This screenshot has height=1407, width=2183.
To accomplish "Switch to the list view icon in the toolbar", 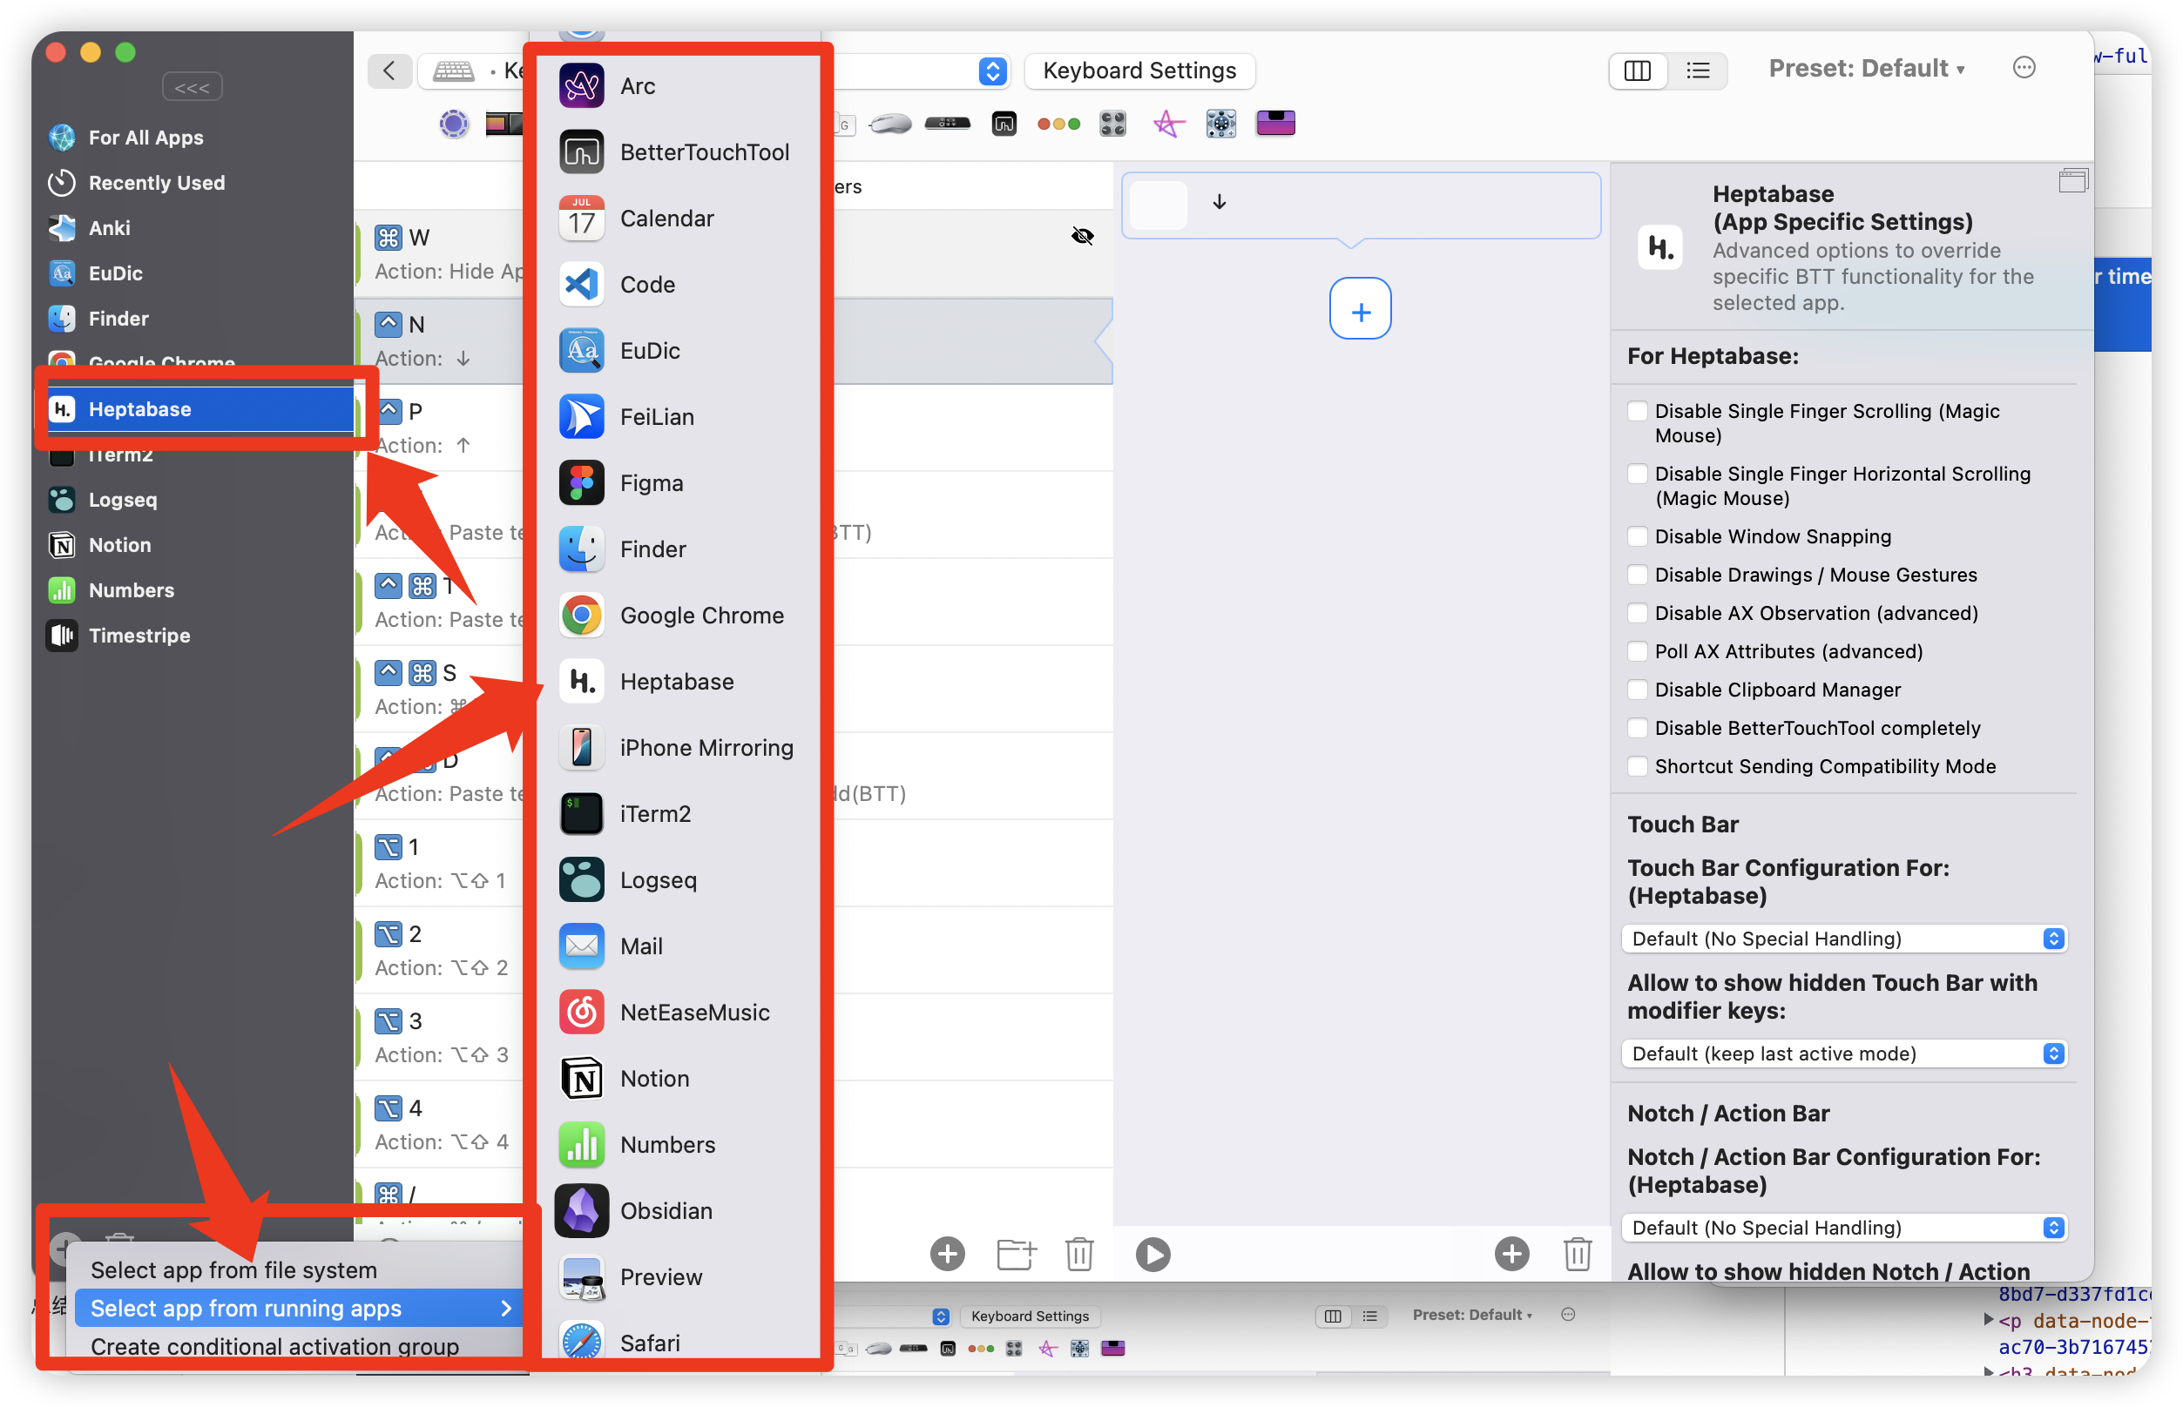I will point(1698,71).
